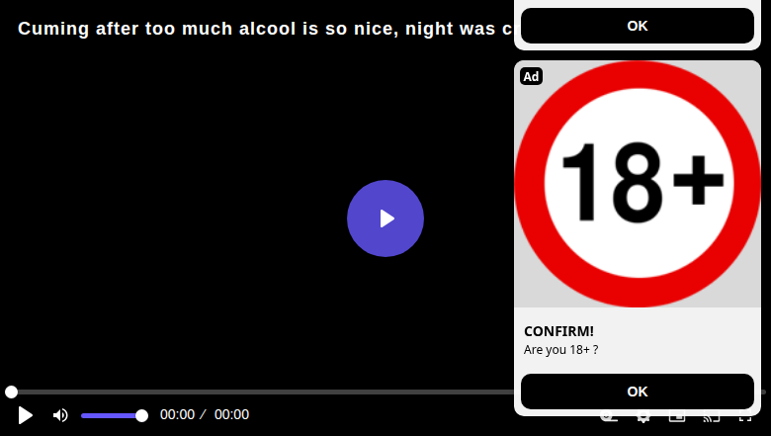Click the seek bar scrubber handle at start
This screenshot has width=771, height=436.
tap(11, 392)
